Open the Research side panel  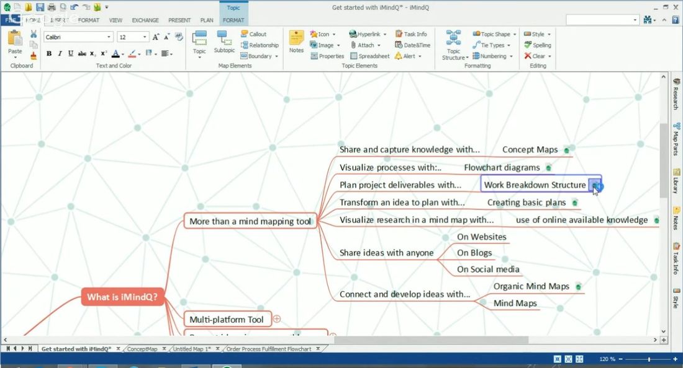(x=676, y=94)
